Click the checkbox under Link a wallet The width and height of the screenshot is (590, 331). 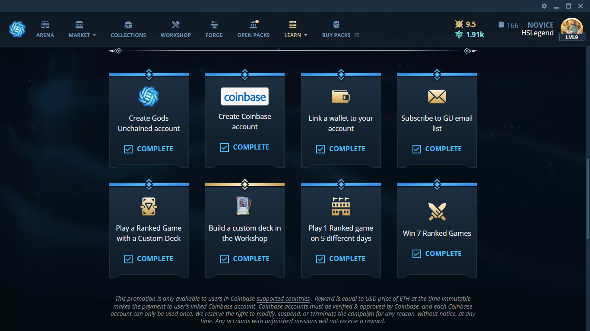coord(320,149)
